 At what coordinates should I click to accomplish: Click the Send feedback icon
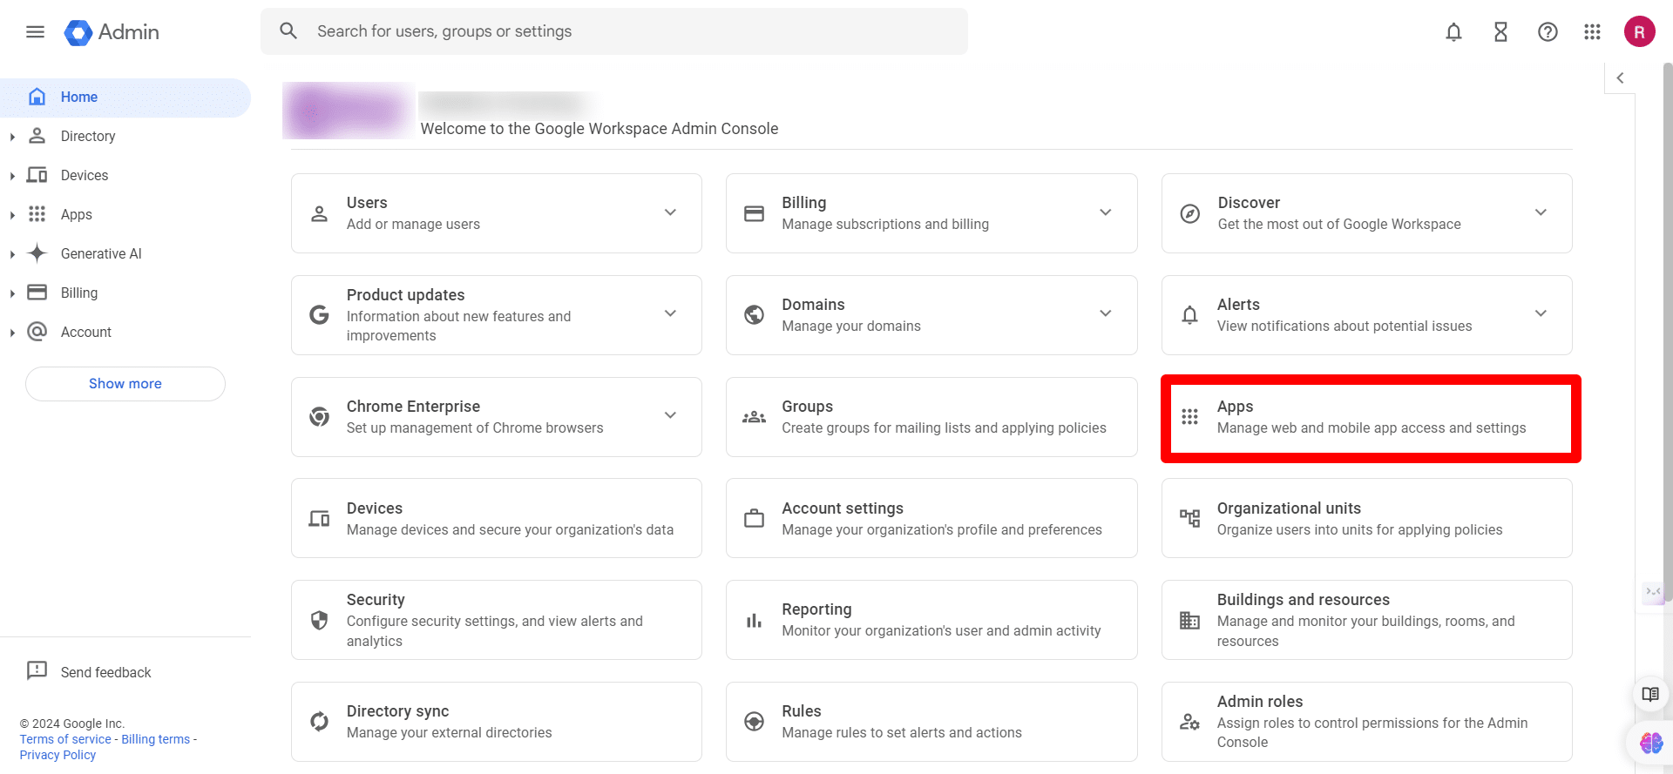click(x=37, y=671)
